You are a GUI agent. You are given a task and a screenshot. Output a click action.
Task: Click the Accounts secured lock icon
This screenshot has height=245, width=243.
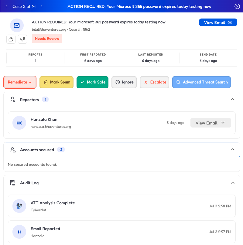click(13, 150)
